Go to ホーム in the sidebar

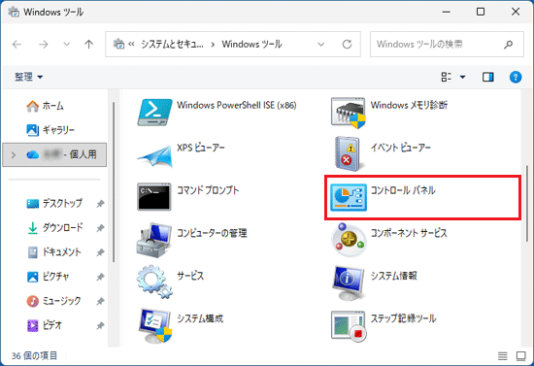click(46, 106)
